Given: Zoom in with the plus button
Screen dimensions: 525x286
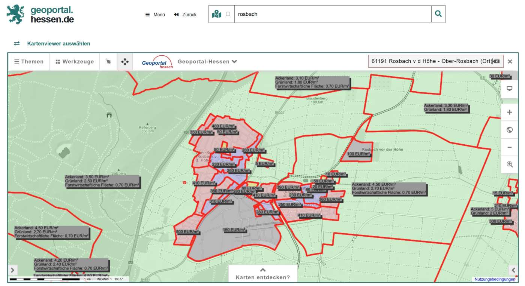Looking at the screenshot, I should [x=509, y=113].
